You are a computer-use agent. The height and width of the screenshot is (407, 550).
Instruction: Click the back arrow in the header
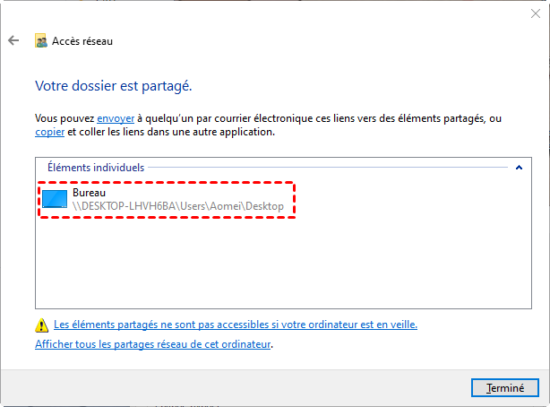[x=13, y=40]
